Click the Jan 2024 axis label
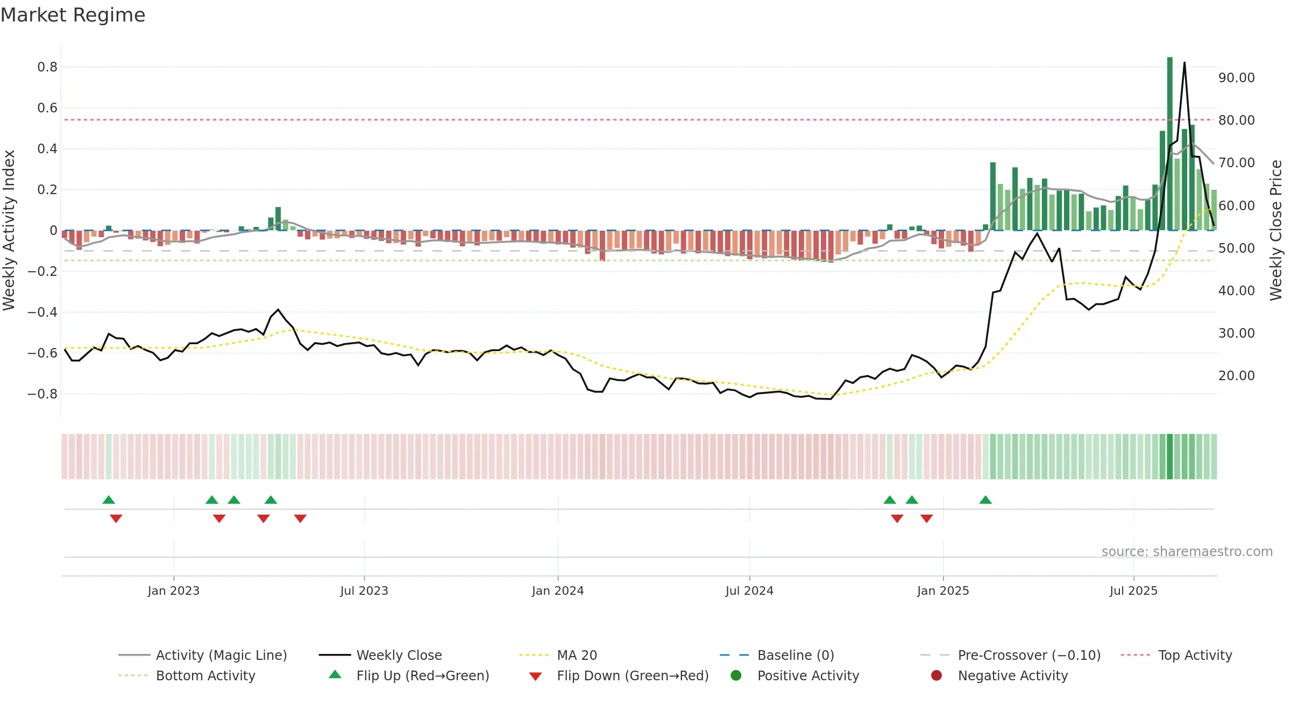 coord(558,590)
